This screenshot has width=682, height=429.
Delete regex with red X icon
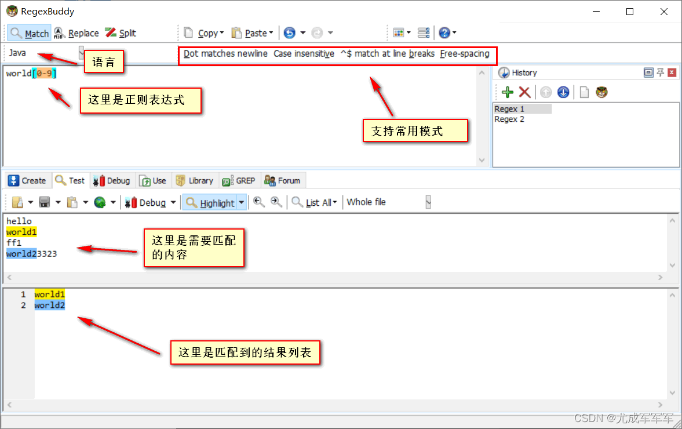pyautogui.click(x=524, y=92)
